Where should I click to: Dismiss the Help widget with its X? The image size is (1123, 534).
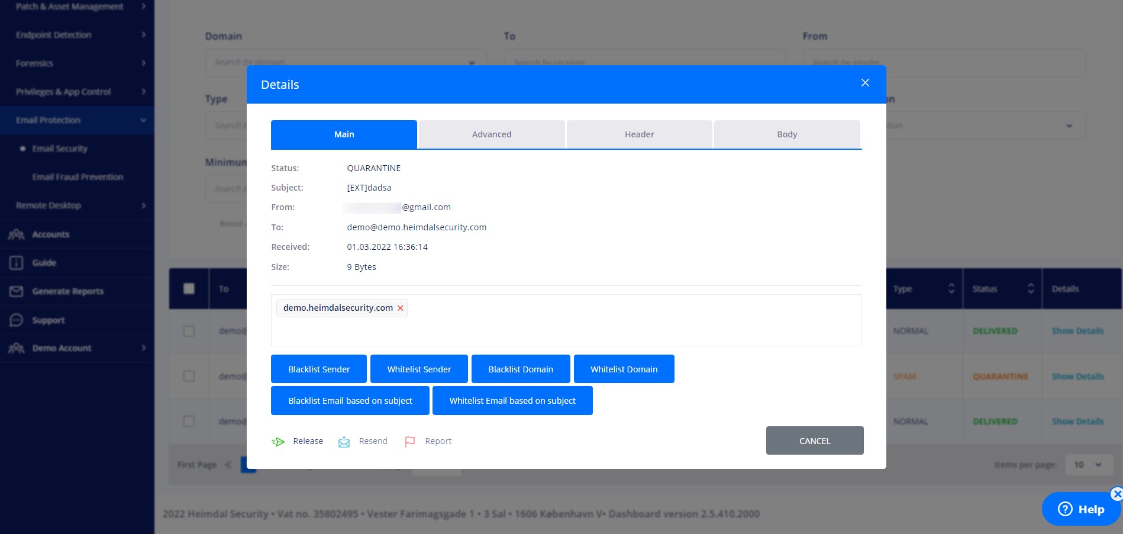point(1116,494)
